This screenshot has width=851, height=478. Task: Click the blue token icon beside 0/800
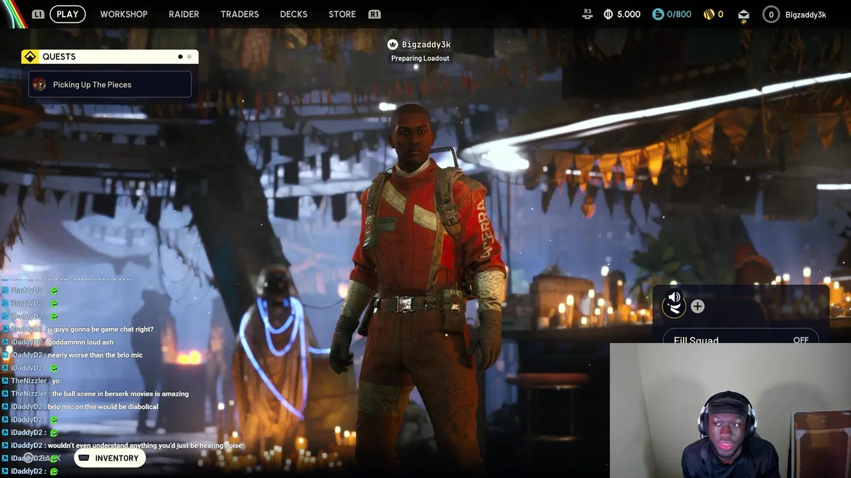click(x=658, y=15)
